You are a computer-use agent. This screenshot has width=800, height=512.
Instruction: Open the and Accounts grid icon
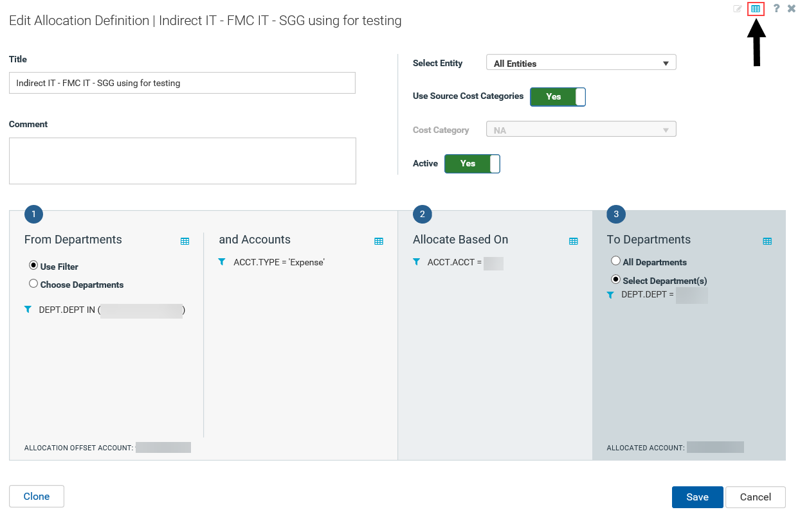point(379,242)
